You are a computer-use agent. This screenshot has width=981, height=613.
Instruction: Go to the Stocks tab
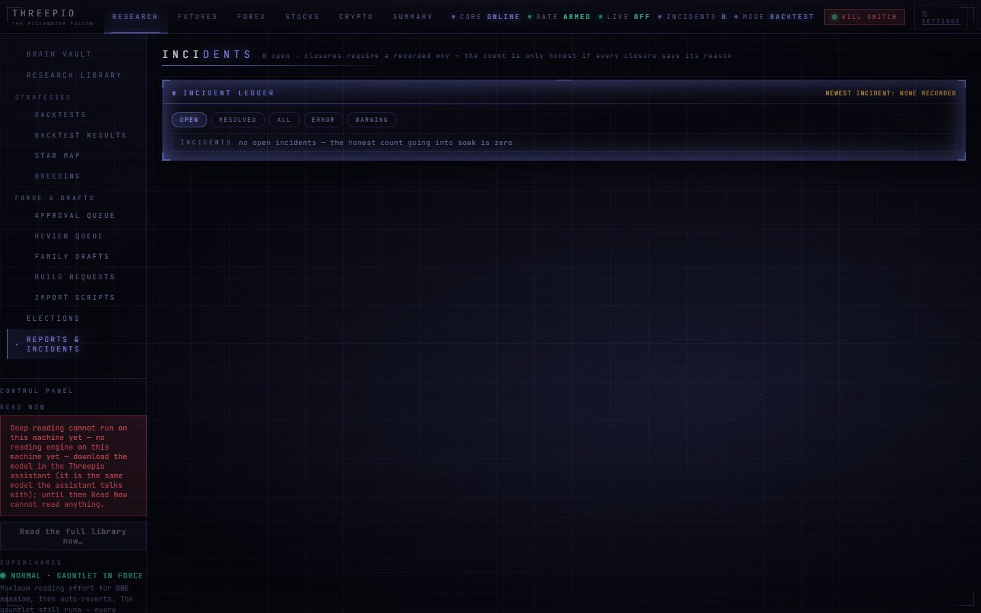302,17
